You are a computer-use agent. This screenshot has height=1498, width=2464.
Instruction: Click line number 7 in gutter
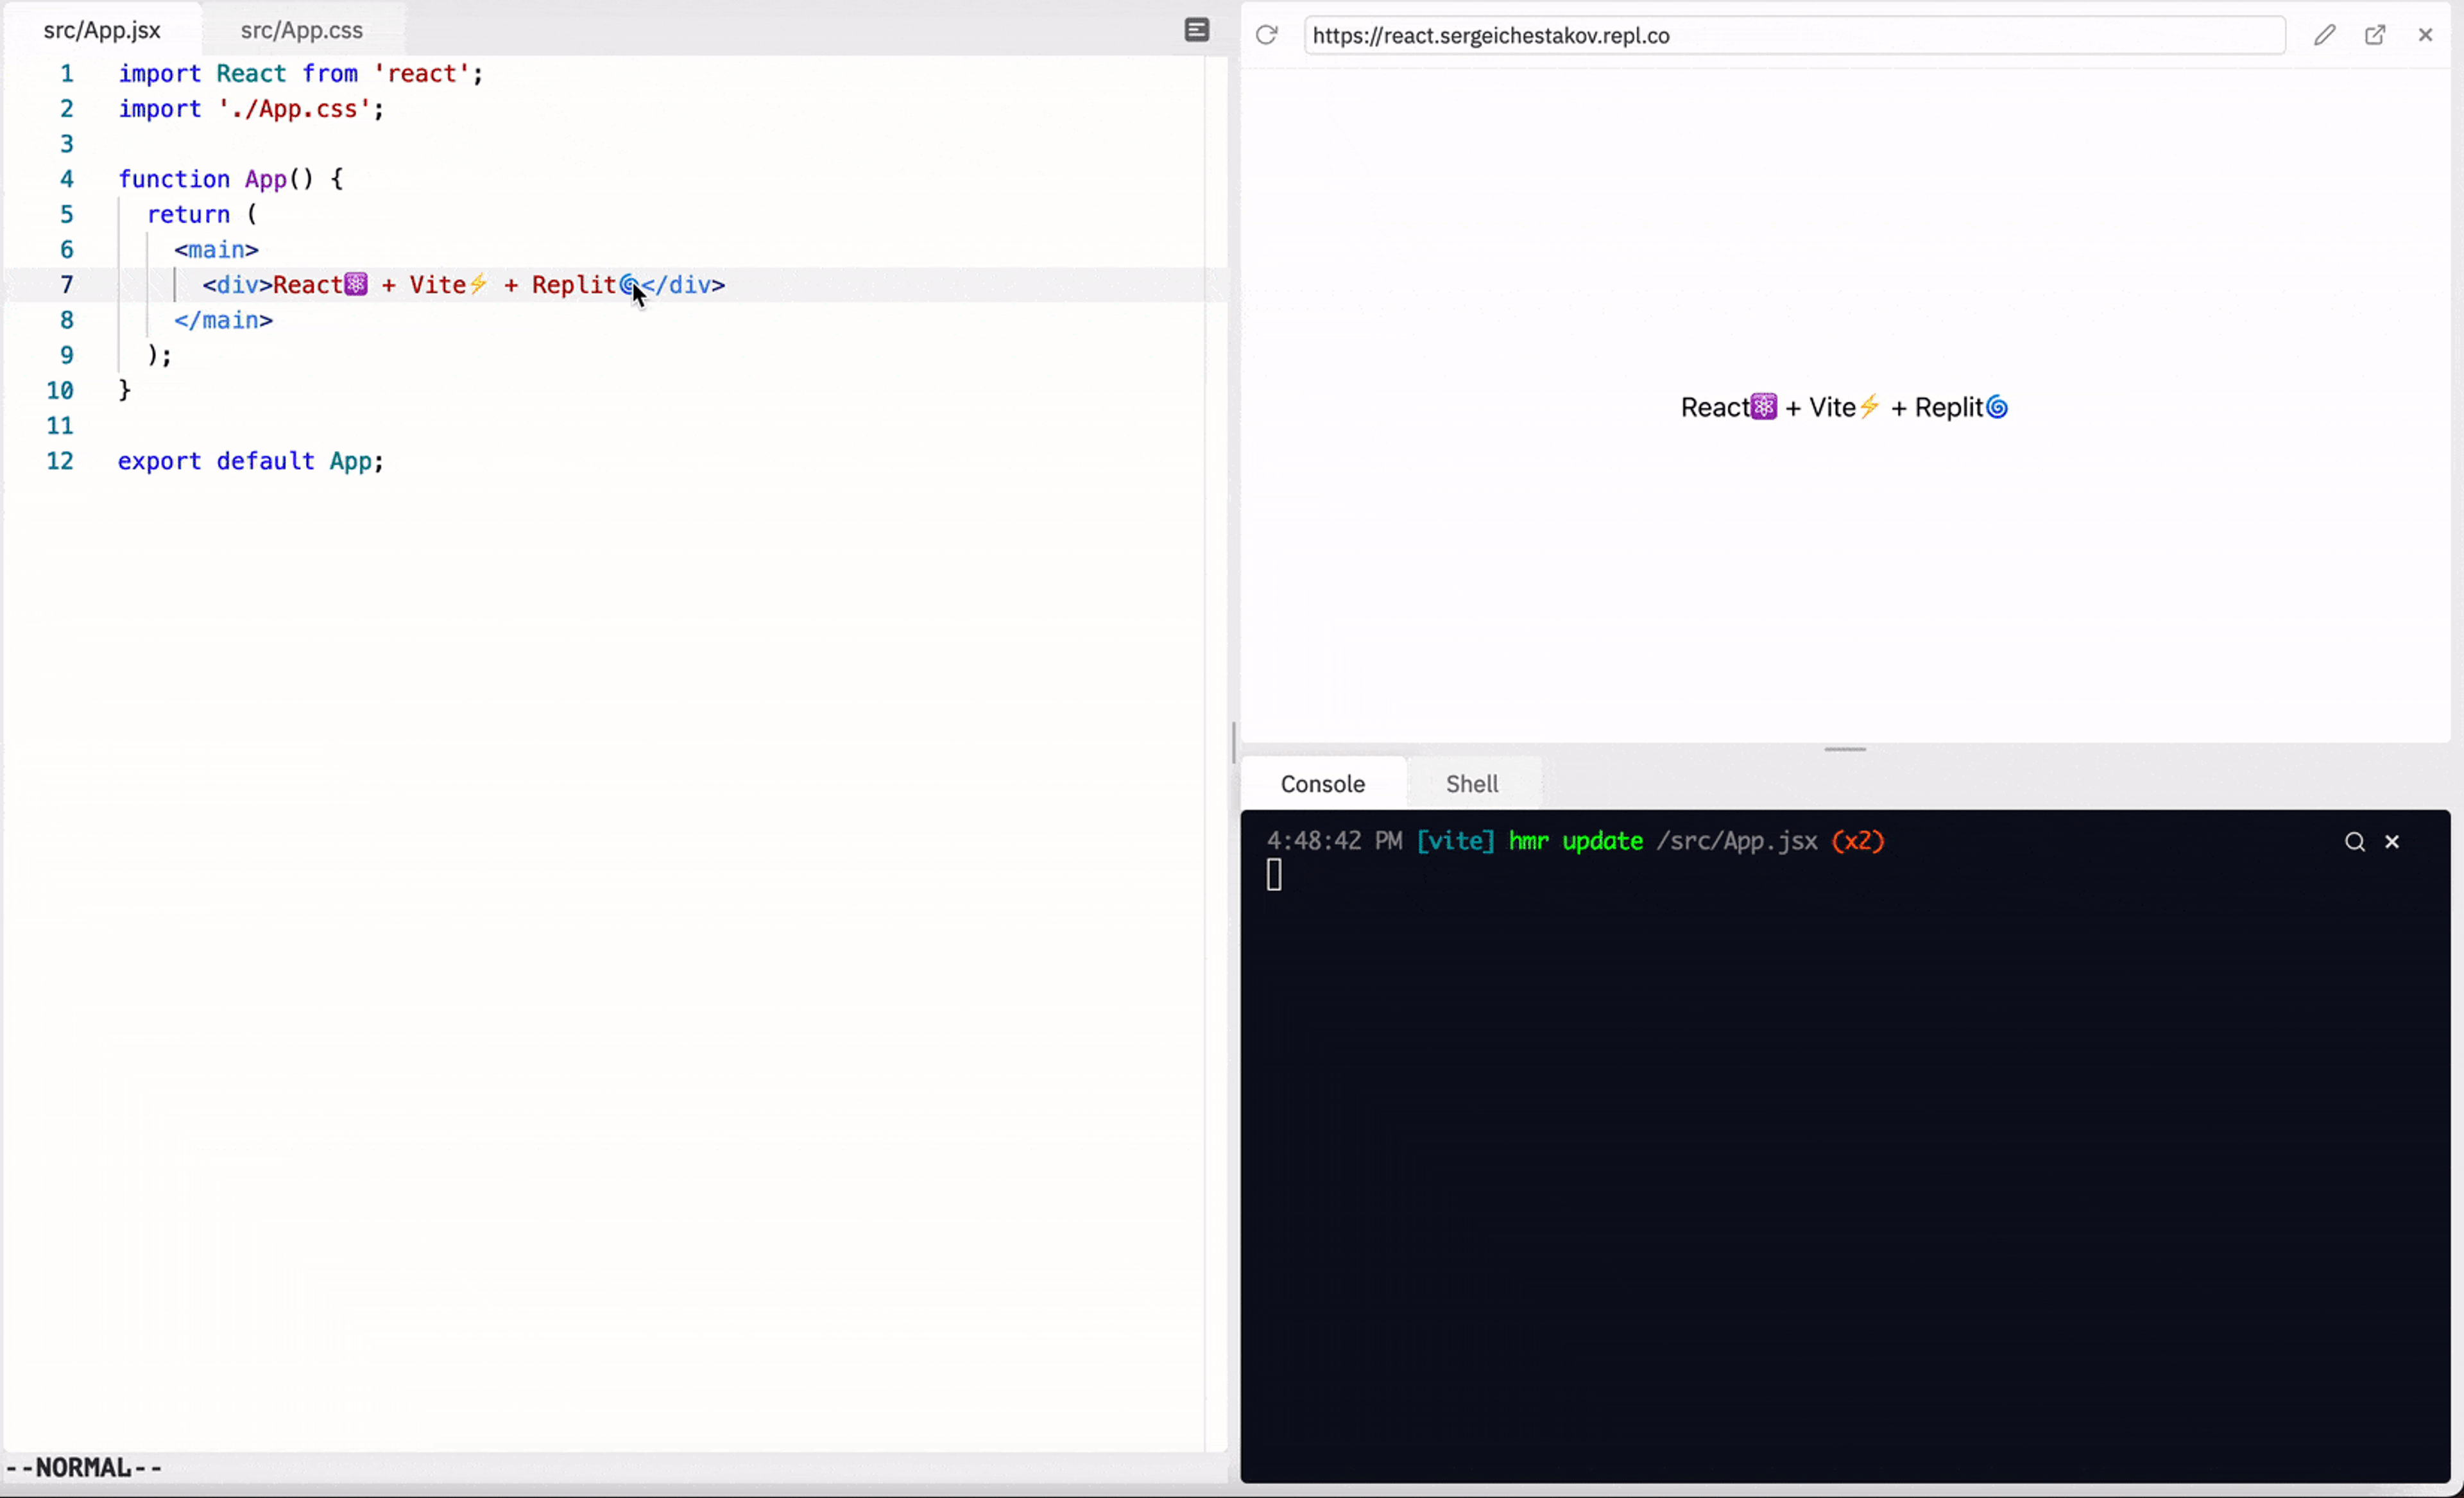click(66, 285)
